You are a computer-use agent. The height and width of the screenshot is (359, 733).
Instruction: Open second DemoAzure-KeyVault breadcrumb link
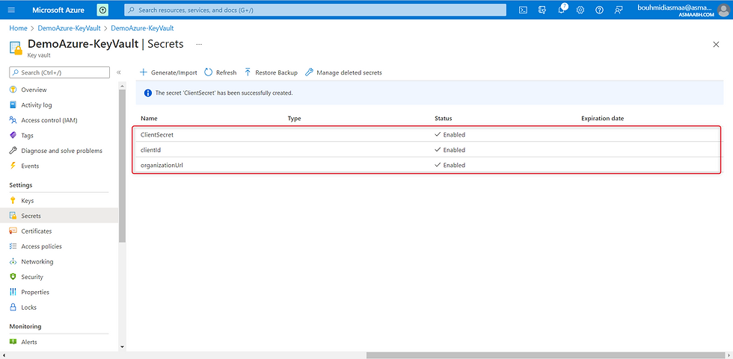tap(142, 28)
